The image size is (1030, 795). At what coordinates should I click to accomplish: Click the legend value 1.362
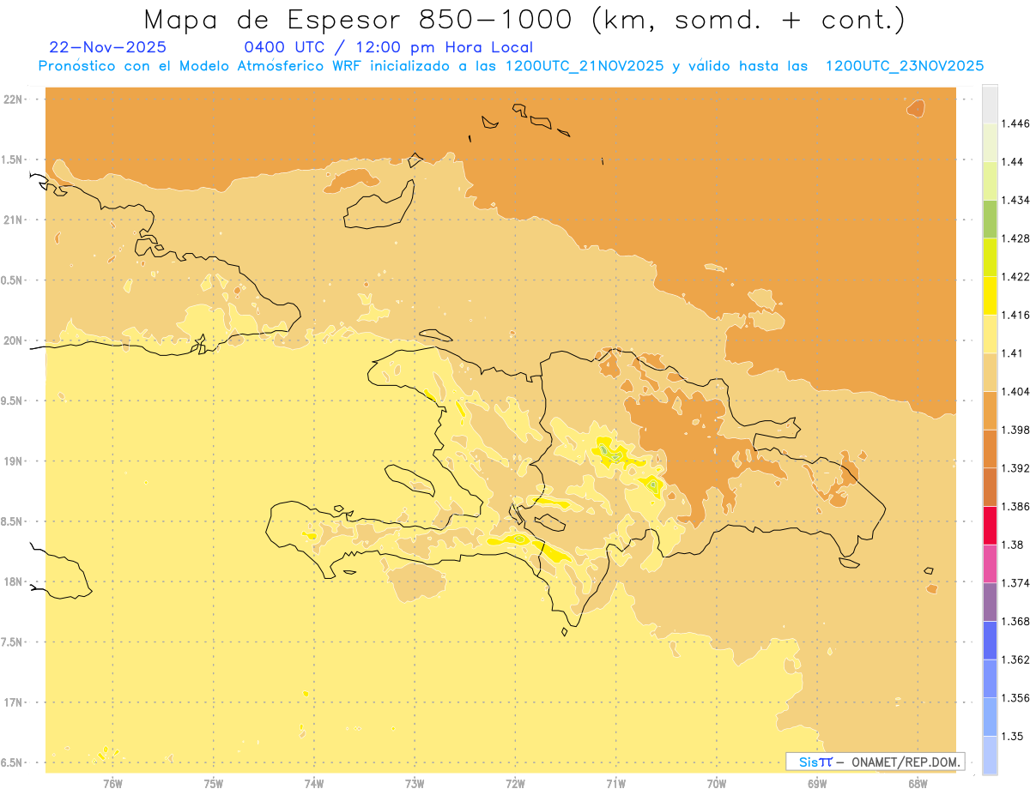pos(1015,659)
